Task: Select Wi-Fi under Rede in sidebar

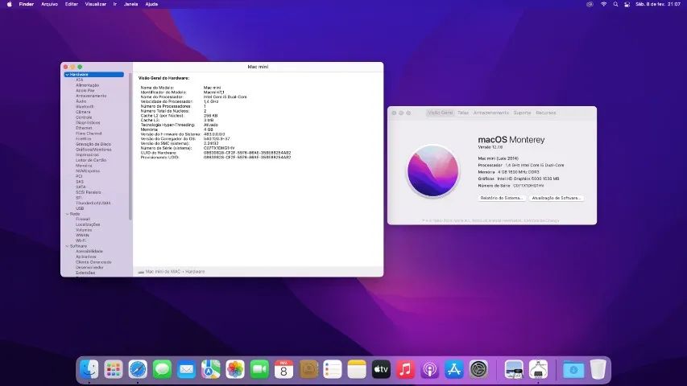Action: (x=81, y=240)
